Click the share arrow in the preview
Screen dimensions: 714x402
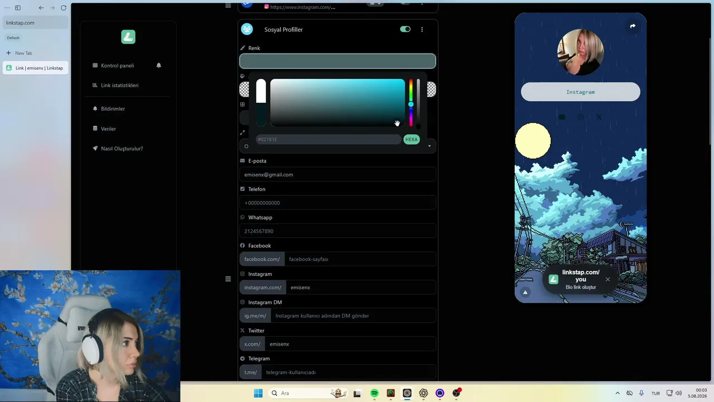pos(633,26)
